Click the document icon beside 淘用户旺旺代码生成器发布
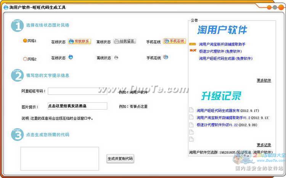The image size is (286, 178). [x=191, y=110]
